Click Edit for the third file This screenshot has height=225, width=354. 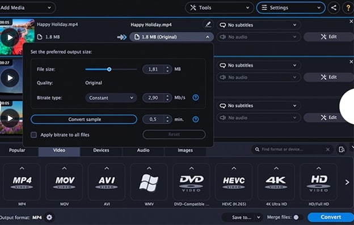pos(328,117)
